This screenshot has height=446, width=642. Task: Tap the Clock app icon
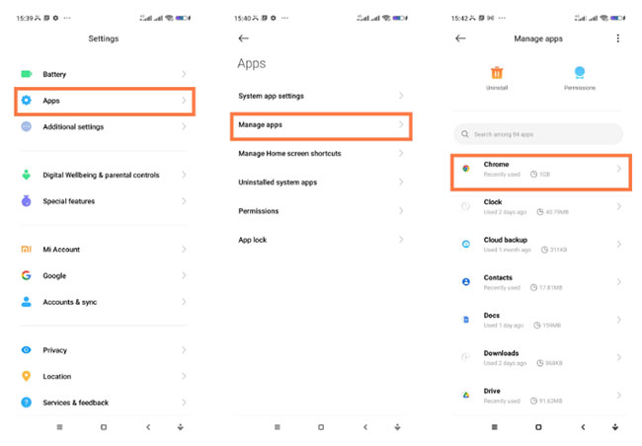tap(466, 206)
